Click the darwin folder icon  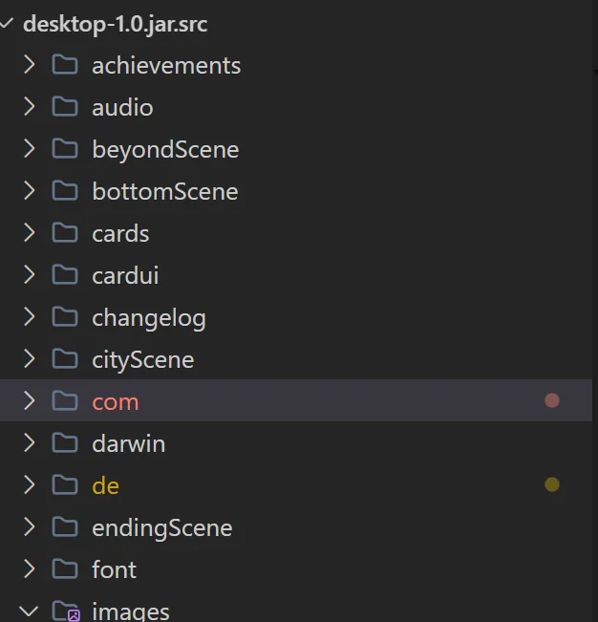pos(65,443)
